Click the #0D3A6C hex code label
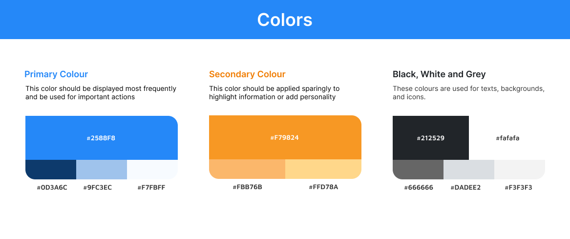This screenshot has width=570, height=239. pyautogui.click(x=52, y=187)
